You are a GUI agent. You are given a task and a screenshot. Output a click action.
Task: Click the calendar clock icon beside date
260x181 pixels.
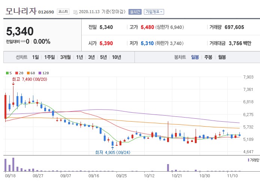click(x=76, y=12)
